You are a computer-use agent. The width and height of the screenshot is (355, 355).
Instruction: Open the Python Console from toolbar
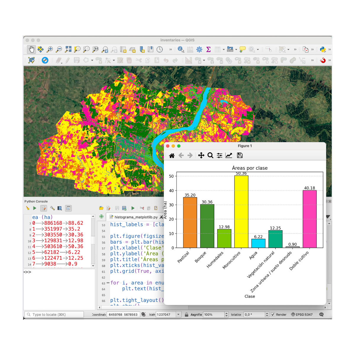pyautogui.click(x=323, y=49)
